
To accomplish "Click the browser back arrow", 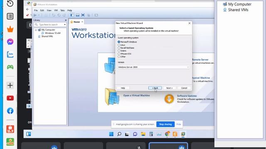I will pos(27,9).
